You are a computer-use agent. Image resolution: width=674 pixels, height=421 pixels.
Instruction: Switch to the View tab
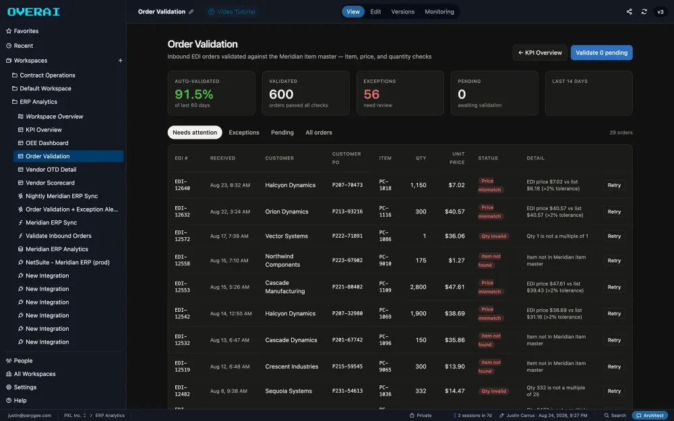[353, 11]
